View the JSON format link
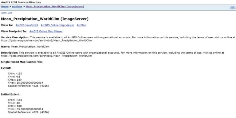The image size is (236, 118). click(3, 13)
